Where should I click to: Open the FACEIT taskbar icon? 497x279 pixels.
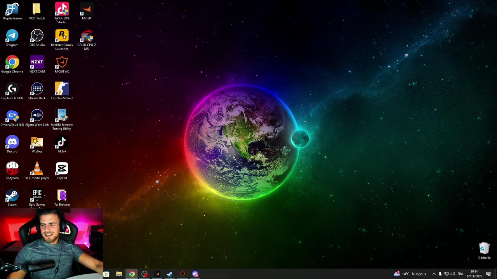157,274
